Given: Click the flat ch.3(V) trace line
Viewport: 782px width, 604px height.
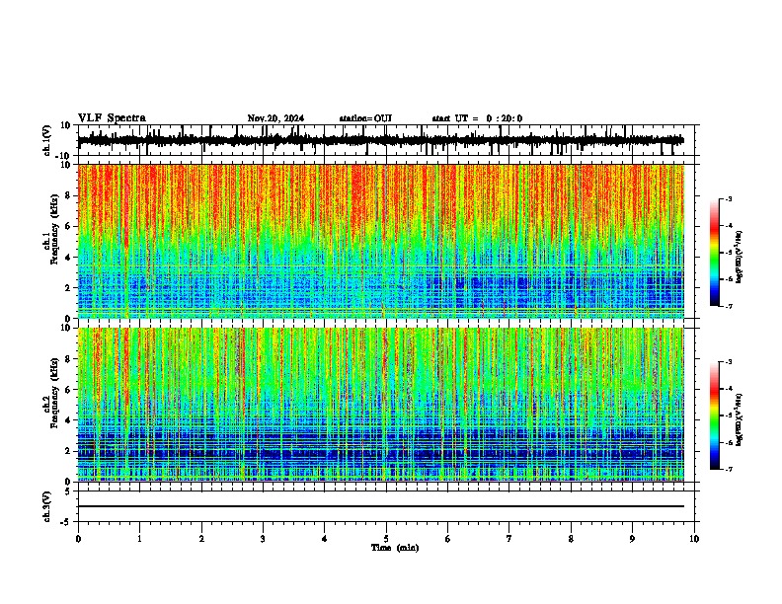Looking at the screenshot, I should pyautogui.click(x=381, y=506).
